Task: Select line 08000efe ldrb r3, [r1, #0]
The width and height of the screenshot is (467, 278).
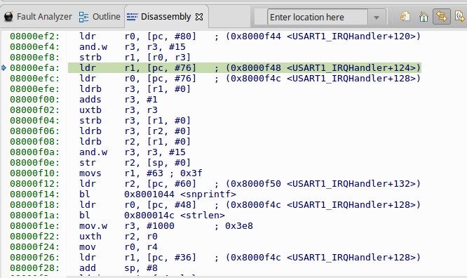Action: pyautogui.click(x=100, y=89)
